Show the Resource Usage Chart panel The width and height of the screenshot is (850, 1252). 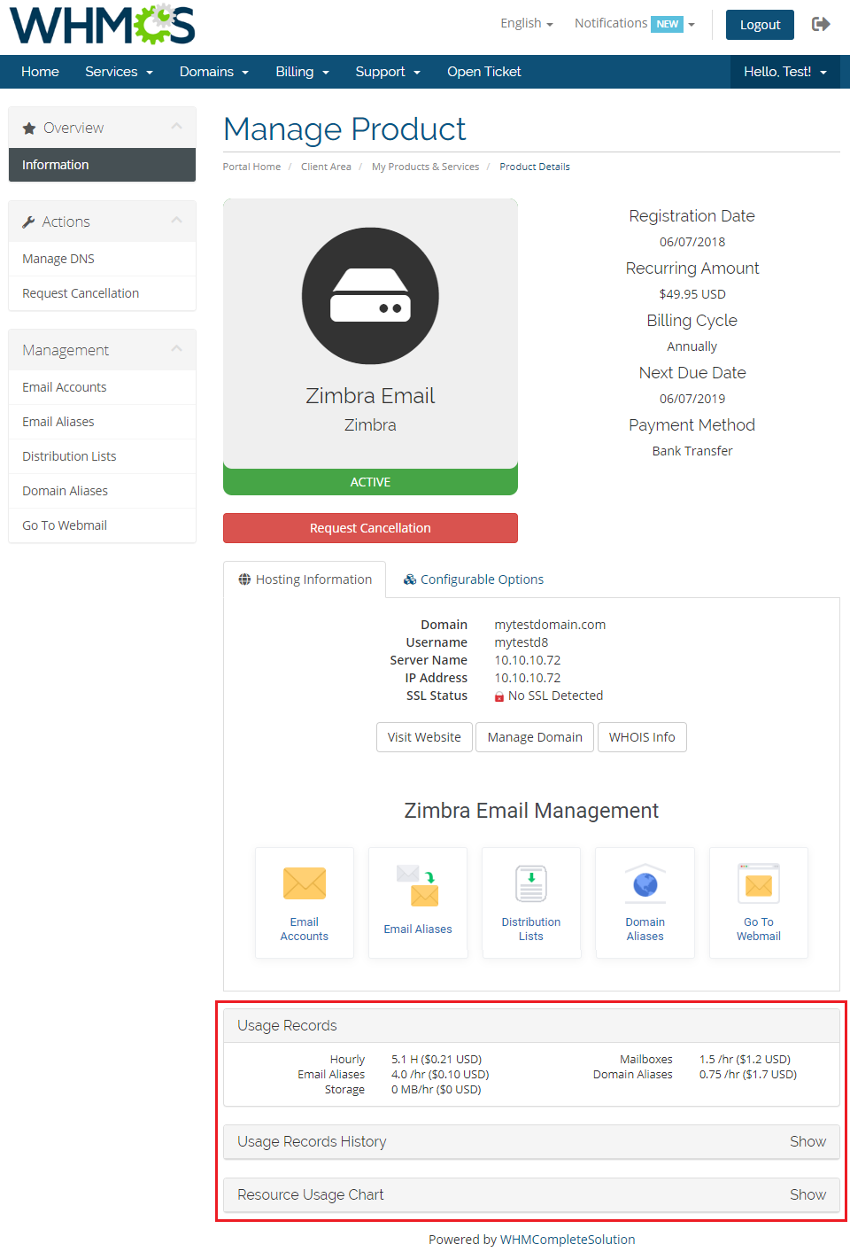click(x=807, y=1195)
